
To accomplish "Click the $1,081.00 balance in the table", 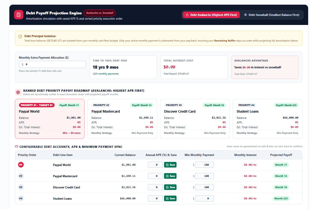I will 128,165.
